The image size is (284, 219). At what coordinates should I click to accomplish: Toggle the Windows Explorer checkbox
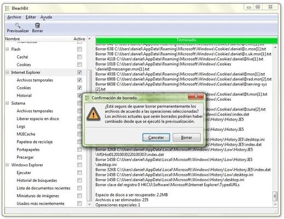pyautogui.click(x=79, y=165)
